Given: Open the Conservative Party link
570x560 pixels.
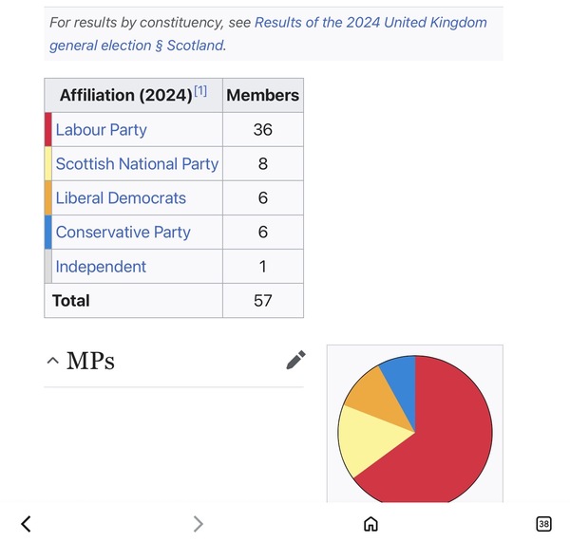Looking at the screenshot, I should (123, 233).
